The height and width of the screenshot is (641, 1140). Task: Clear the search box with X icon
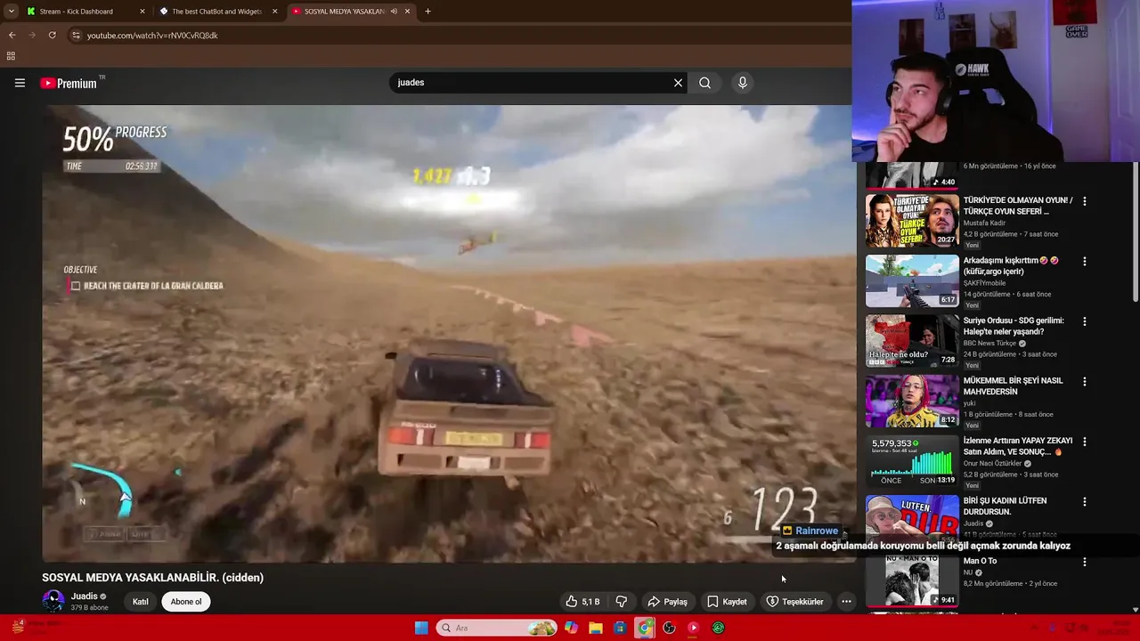pyautogui.click(x=678, y=83)
